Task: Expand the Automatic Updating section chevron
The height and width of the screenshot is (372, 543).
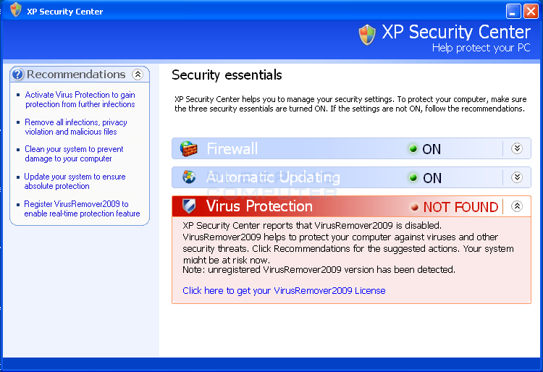Action: [517, 177]
